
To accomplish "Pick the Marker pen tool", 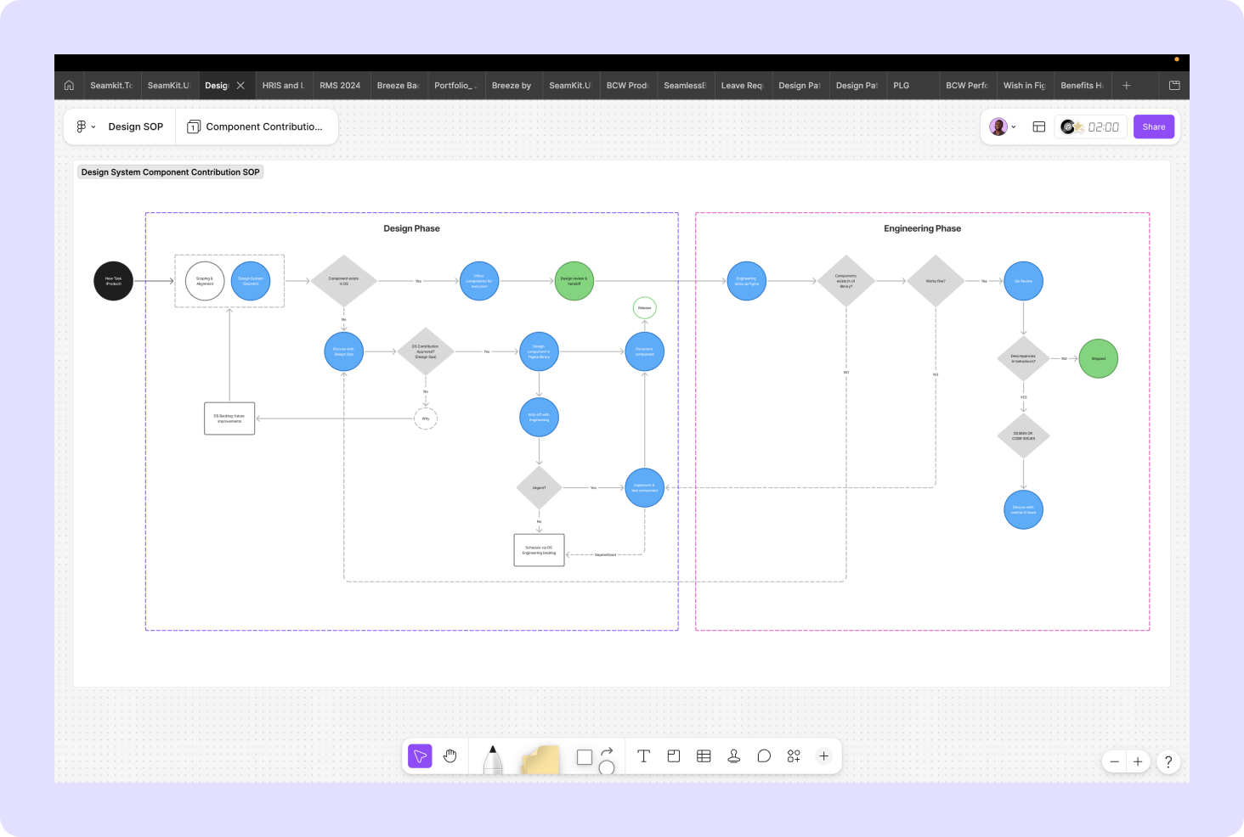I will tap(493, 759).
